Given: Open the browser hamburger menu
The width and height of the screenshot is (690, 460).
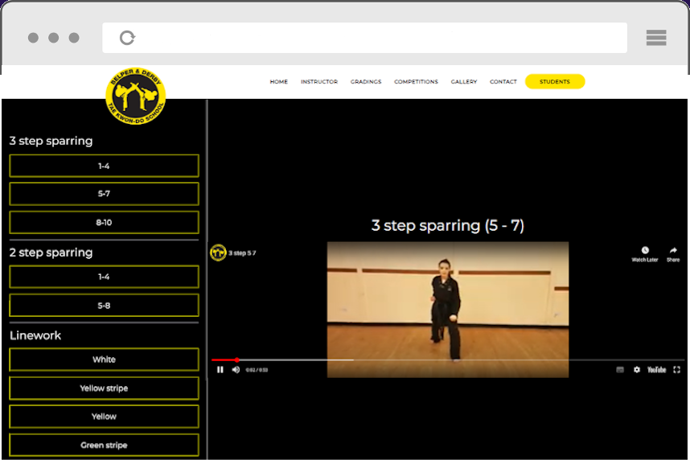Looking at the screenshot, I should click(656, 38).
